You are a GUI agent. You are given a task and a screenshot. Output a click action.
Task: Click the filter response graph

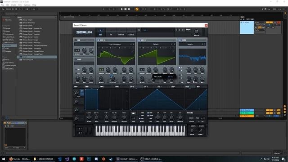pyautogui.click(x=192, y=57)
